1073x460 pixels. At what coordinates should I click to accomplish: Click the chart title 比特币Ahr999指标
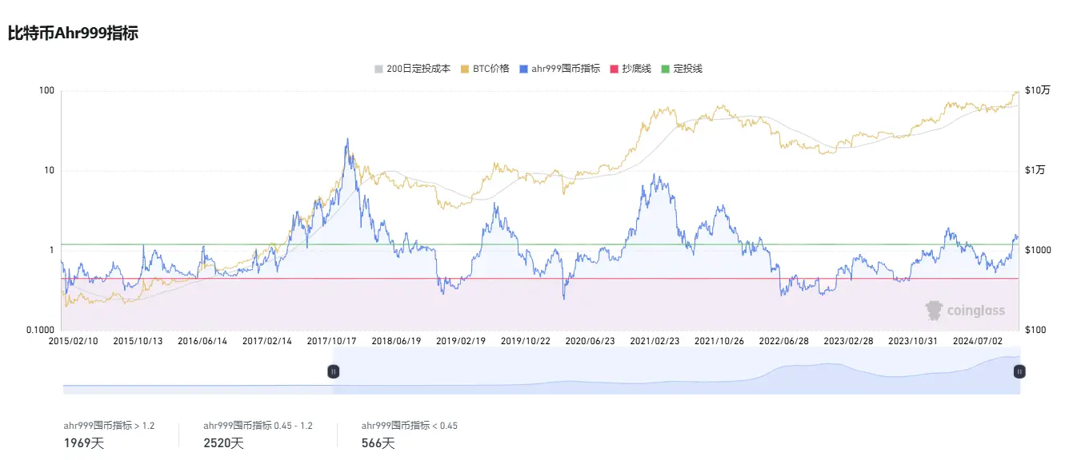tap(71, 34)
